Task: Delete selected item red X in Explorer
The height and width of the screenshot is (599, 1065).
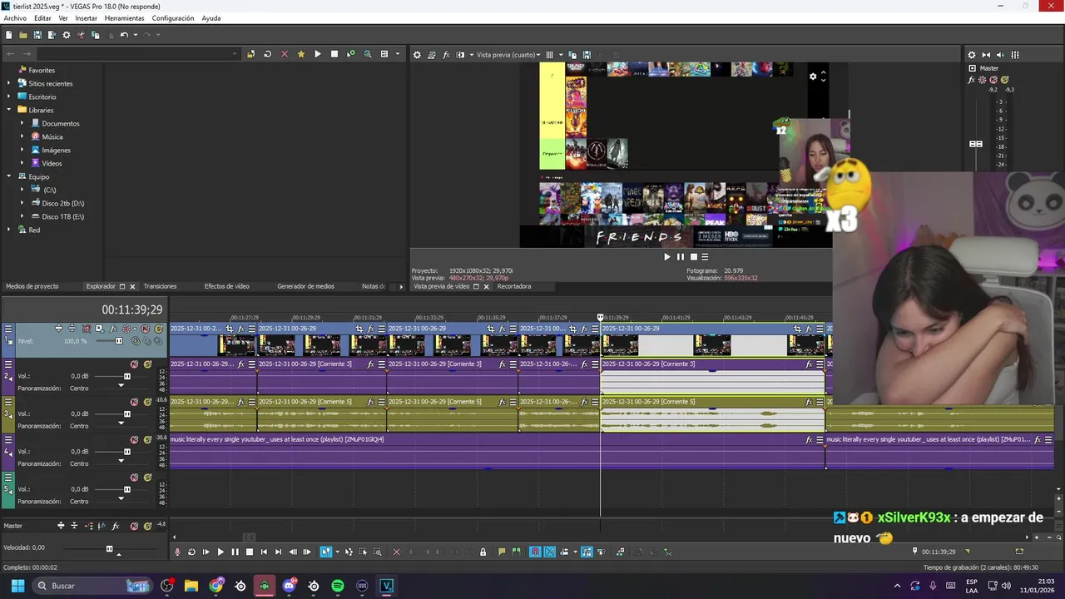Action: coord(284,54)
